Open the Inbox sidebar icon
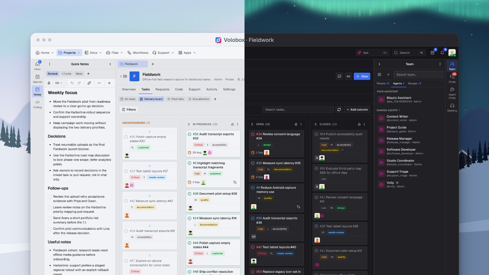This screenshot has width=489, height=275. (37, 65)
